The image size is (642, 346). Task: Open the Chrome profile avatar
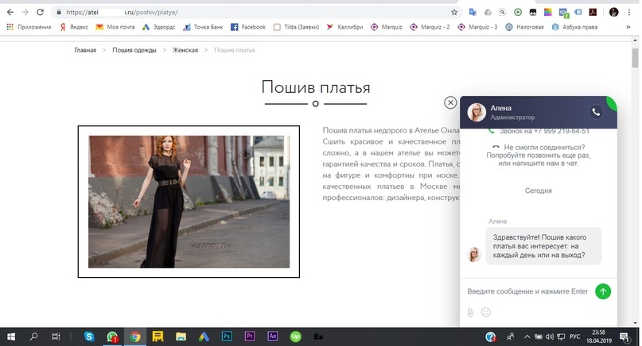point(613,12)
